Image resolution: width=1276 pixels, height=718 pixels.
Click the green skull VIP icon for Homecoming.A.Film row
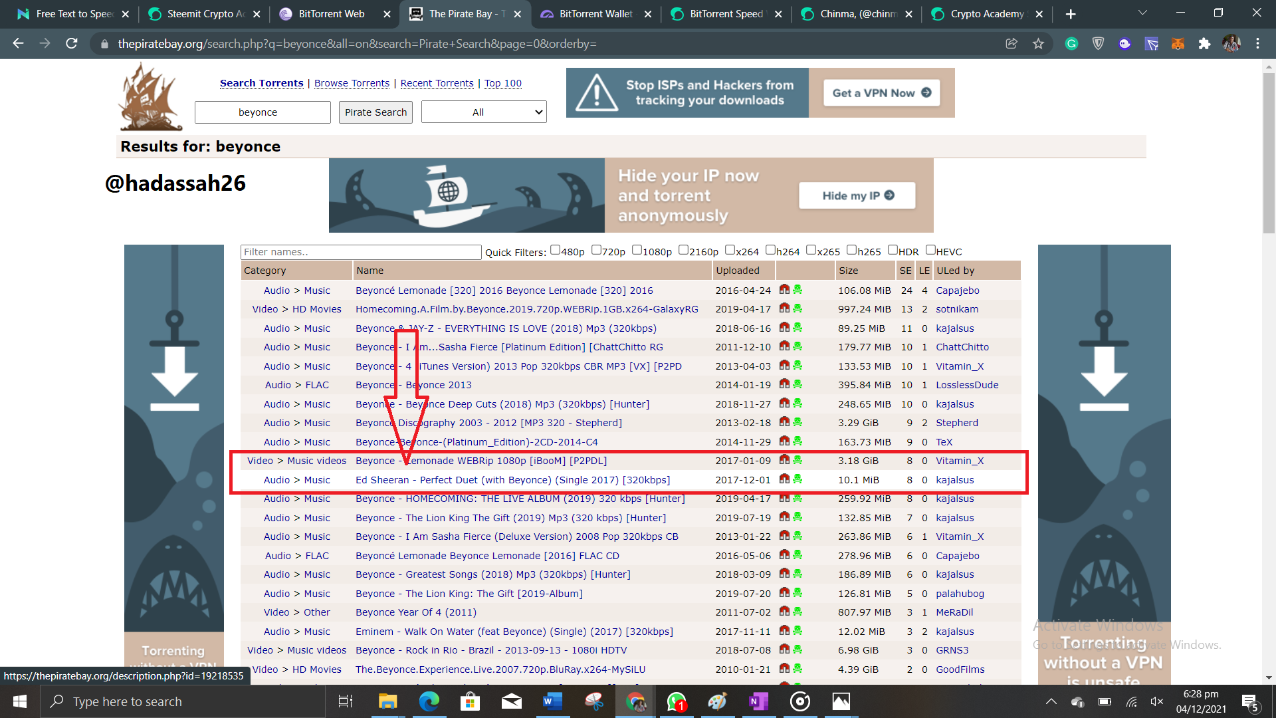point(797,308)
